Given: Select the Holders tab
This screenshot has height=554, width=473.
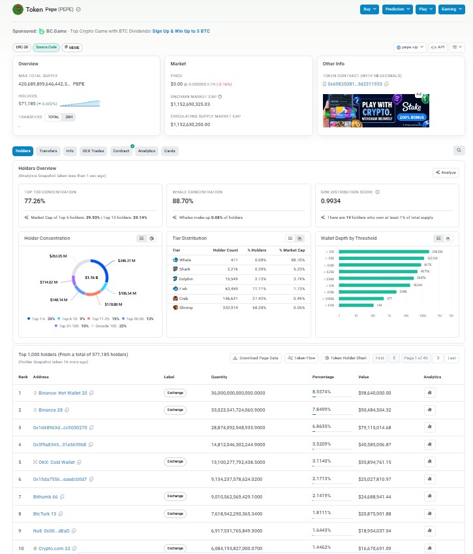Looking at the screenshot, I should (x=23, y=151).
